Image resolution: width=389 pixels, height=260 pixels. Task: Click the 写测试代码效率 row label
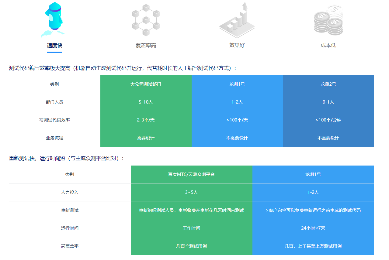click(x=54, y=120)
